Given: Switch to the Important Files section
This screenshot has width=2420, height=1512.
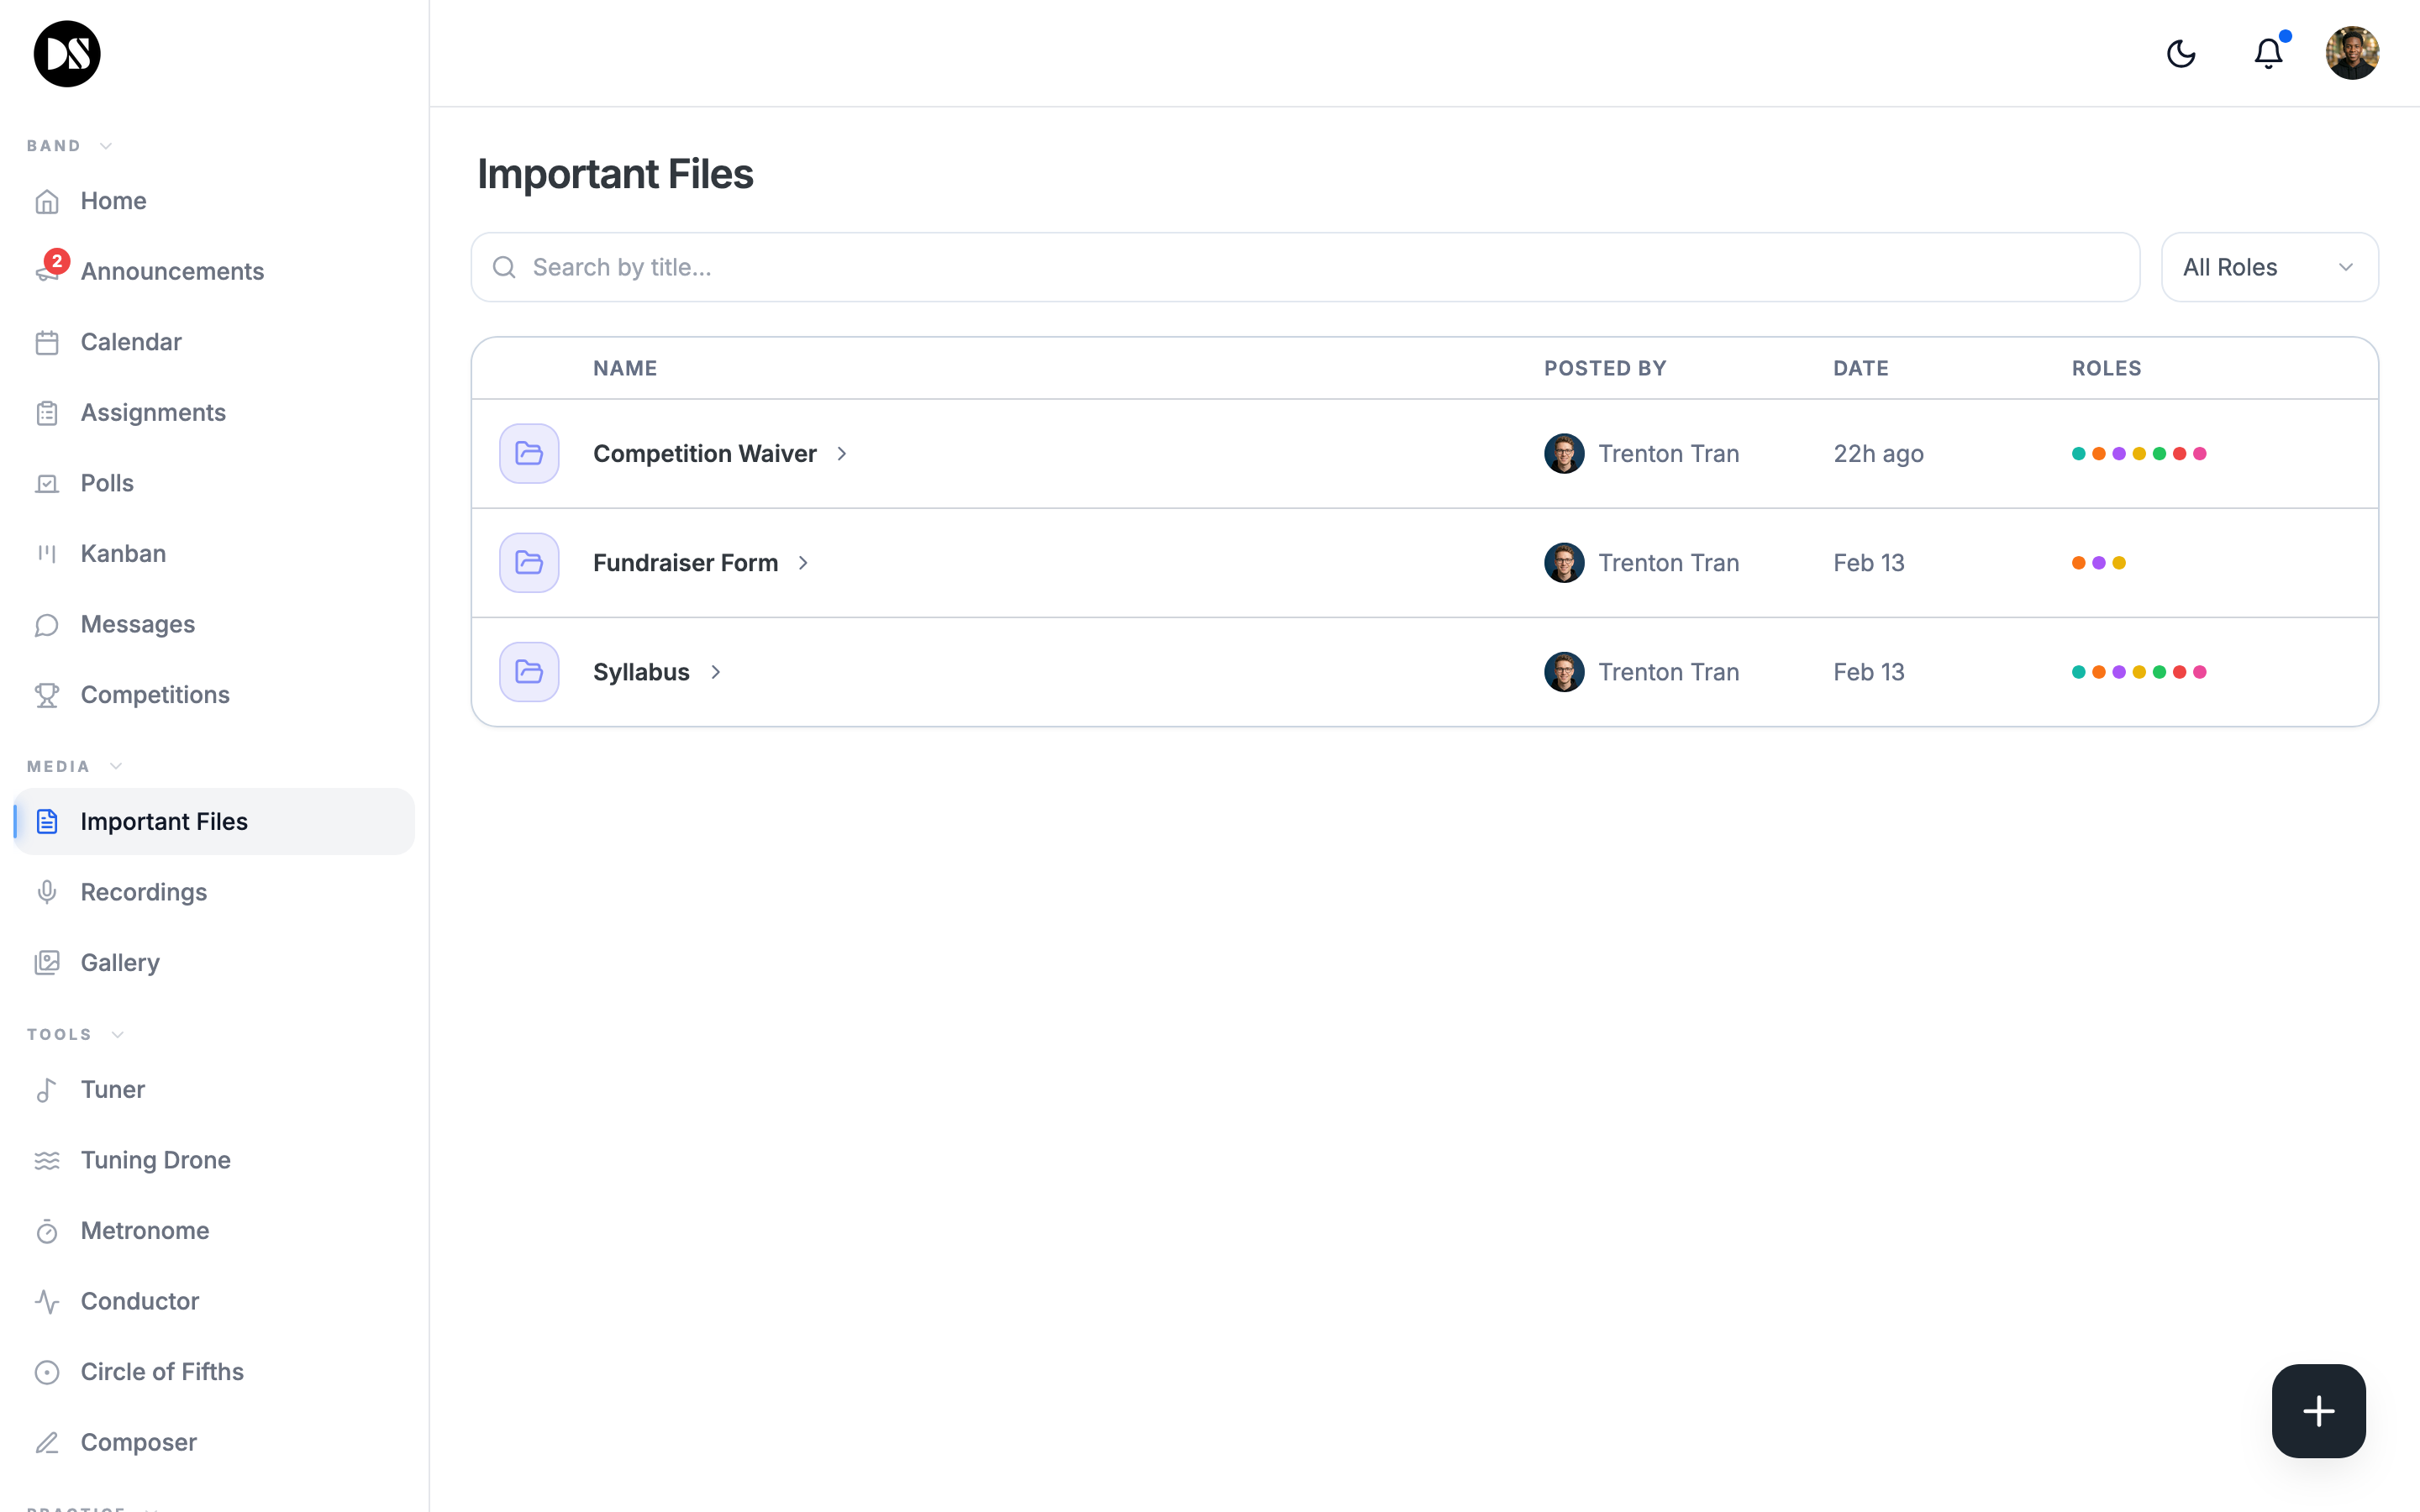Looking at the screenshot, I should [164, 820].
